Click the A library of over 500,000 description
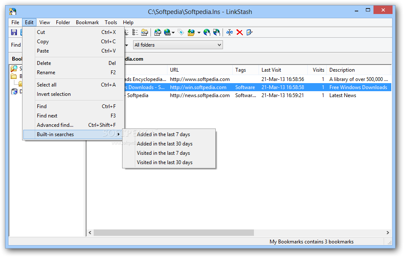The width and height of the screenshot is (404, 257). 358,79
